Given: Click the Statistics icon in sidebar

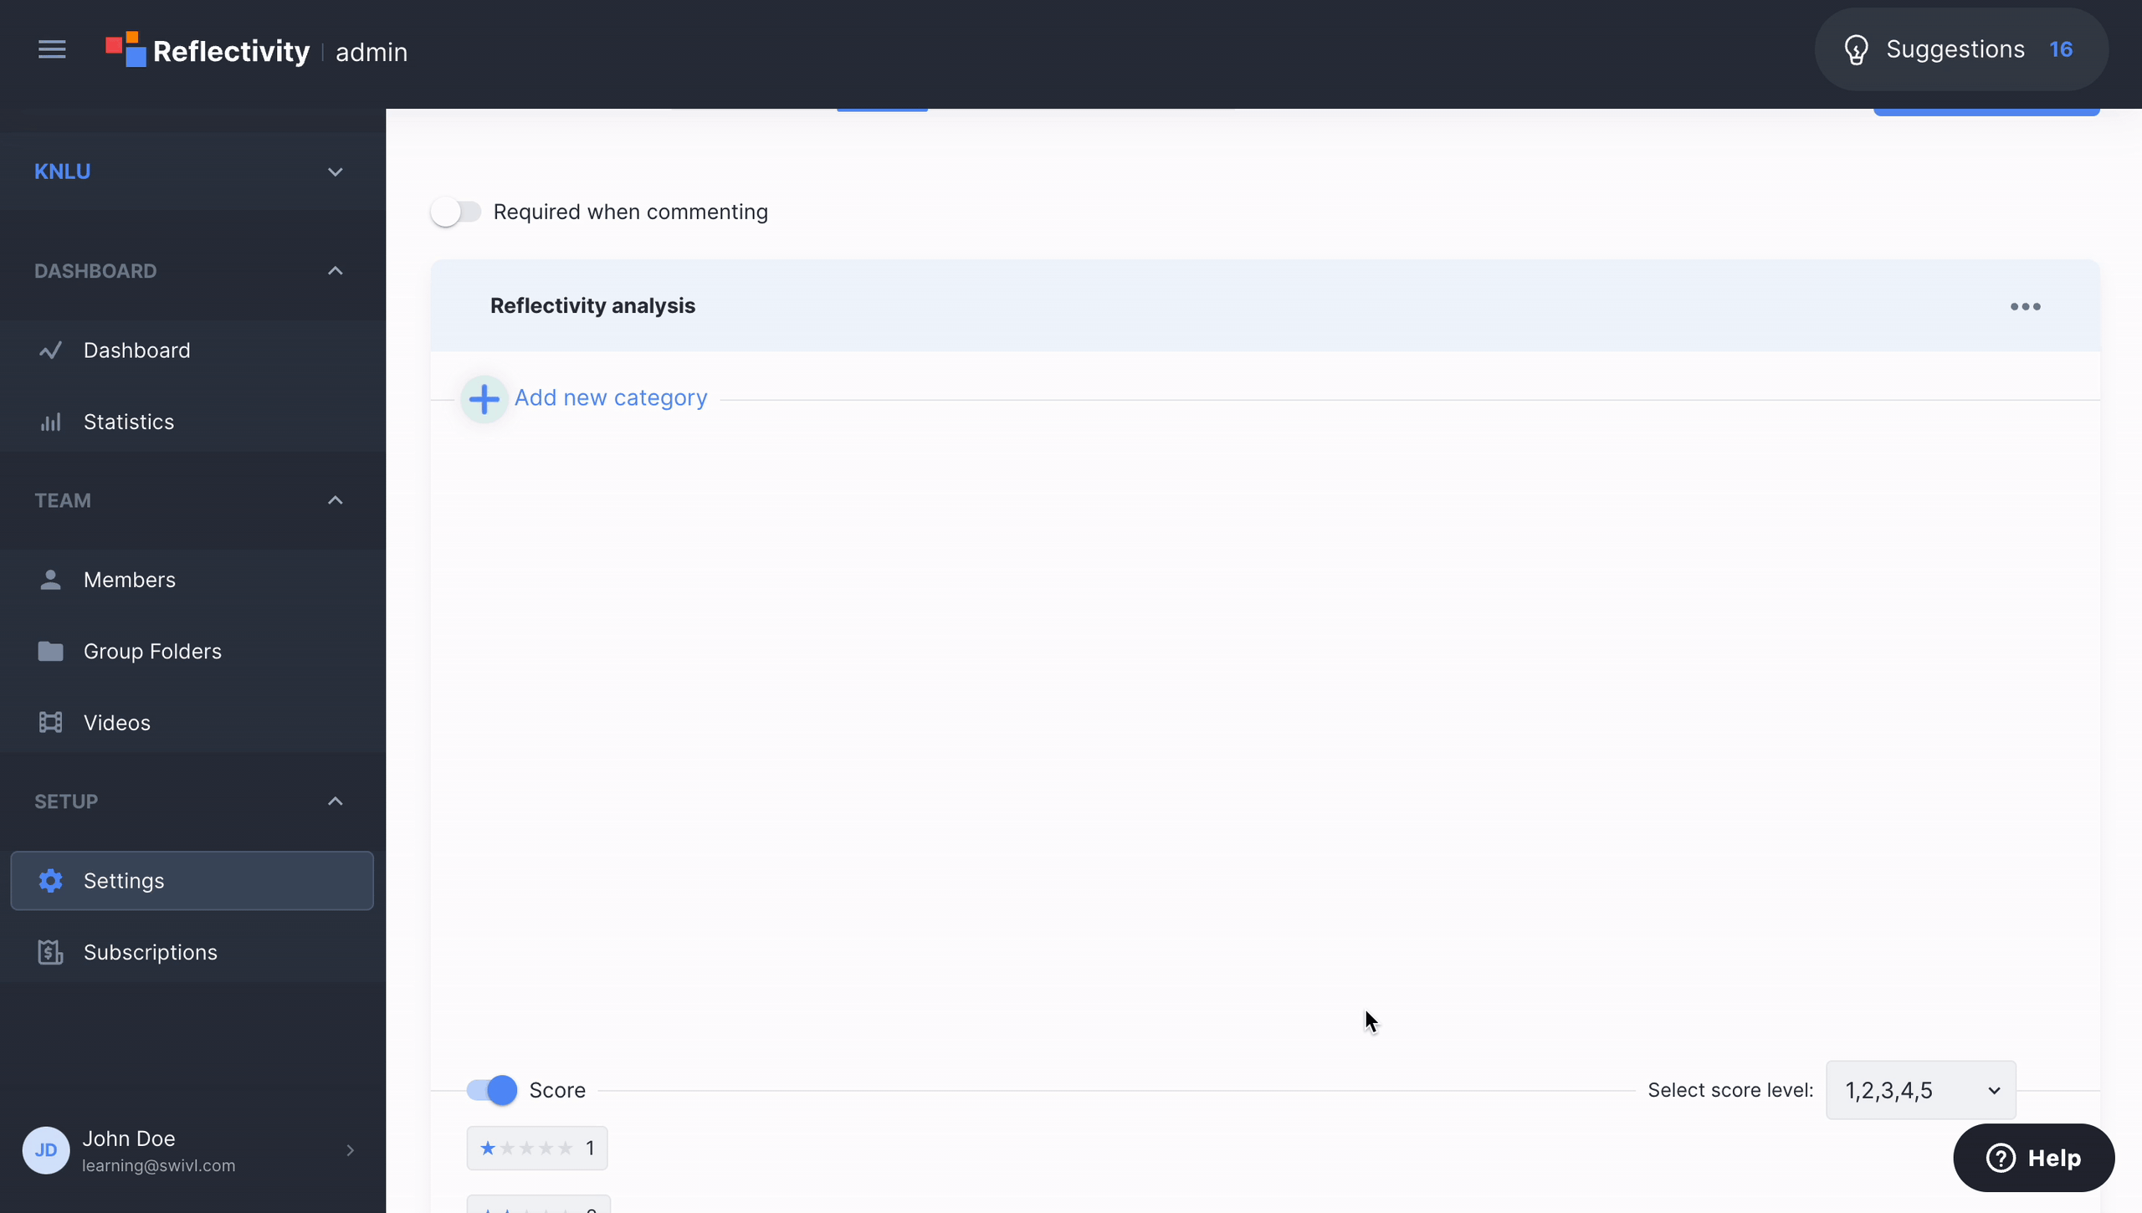Looking at the screenshot, I should click(52, 421).
